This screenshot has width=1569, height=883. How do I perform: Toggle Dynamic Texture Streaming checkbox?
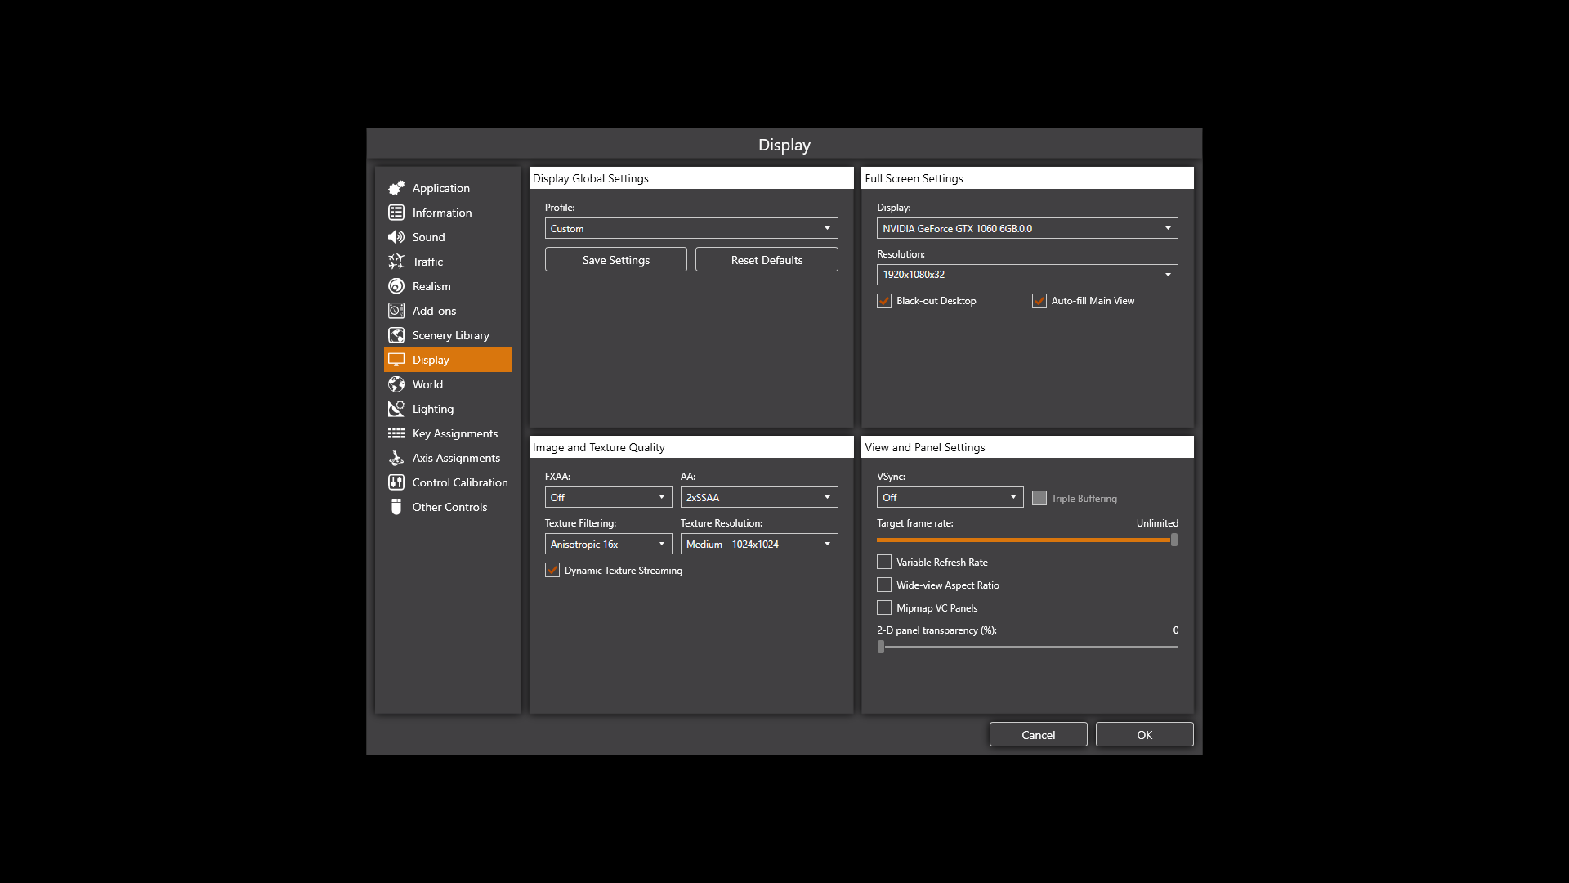[552, 570]
